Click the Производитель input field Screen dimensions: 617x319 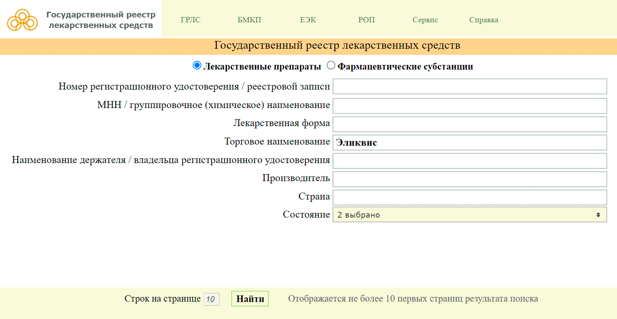470,179
